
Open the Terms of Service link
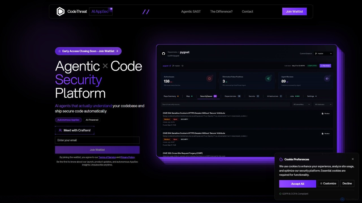pyautogui.click(x=107, y=157)
